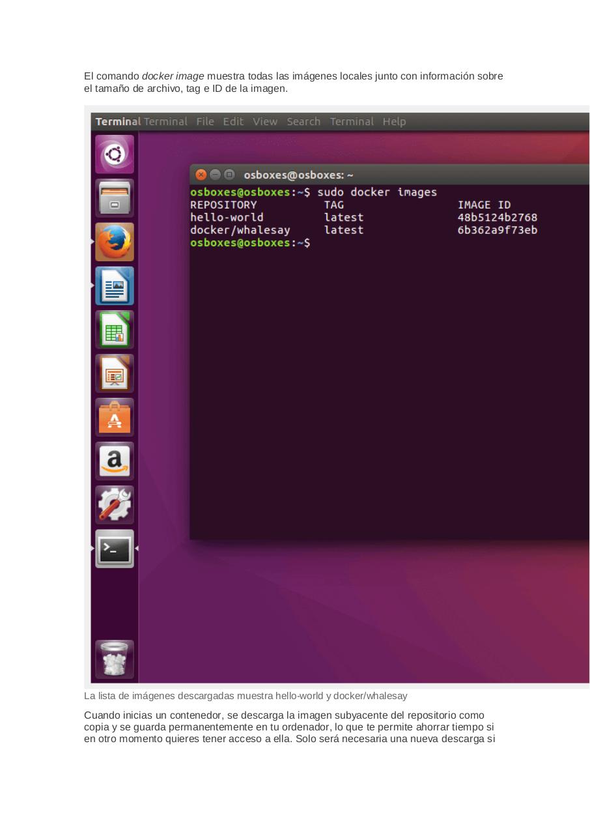
Task: Open System Settings from the dock
Action: point(114,504)
